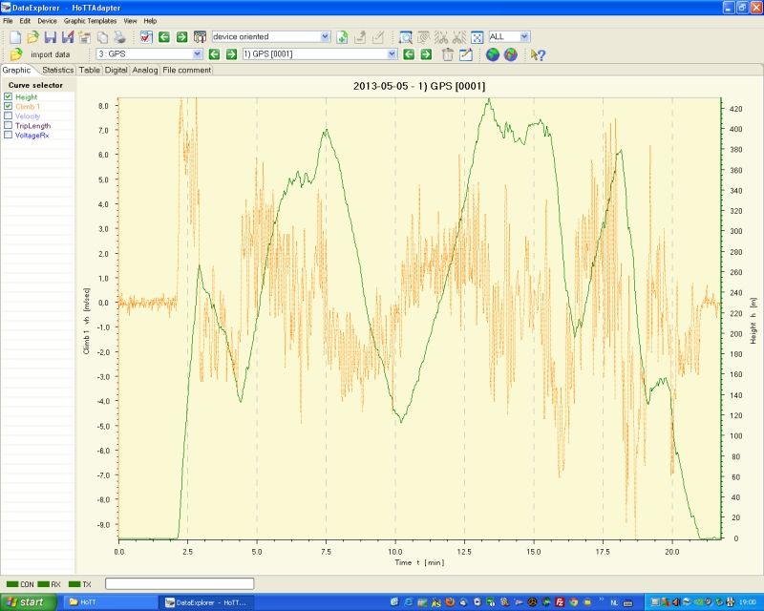This screenshot has height=611, width=764.
Task: Expand the ALL zoom dropdown
Action: coord(524,36)
